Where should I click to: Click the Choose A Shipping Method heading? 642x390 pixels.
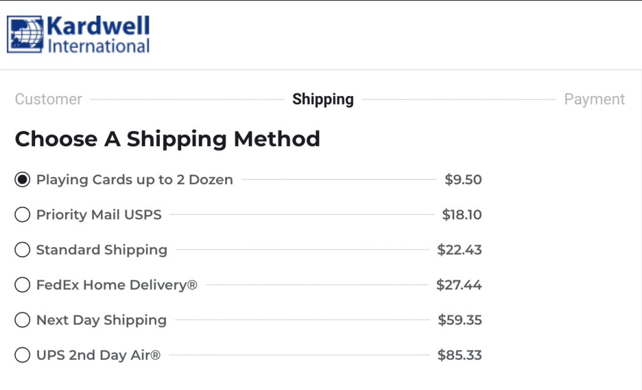click(167, 139)
